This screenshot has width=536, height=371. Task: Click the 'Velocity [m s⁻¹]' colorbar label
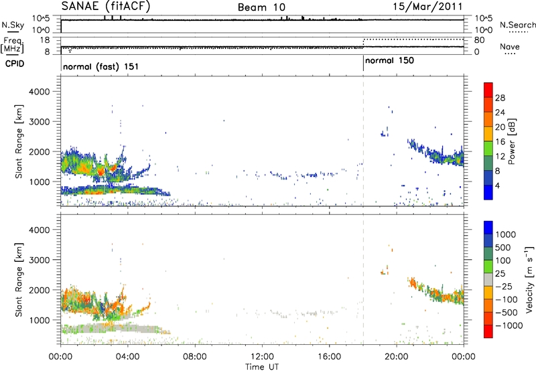click(529, 279)
